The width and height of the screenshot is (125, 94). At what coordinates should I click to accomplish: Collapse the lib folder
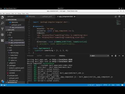tap(10, 35)
